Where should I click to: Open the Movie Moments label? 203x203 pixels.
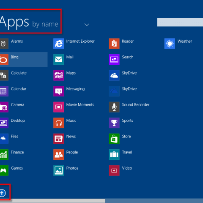[80, 104]
